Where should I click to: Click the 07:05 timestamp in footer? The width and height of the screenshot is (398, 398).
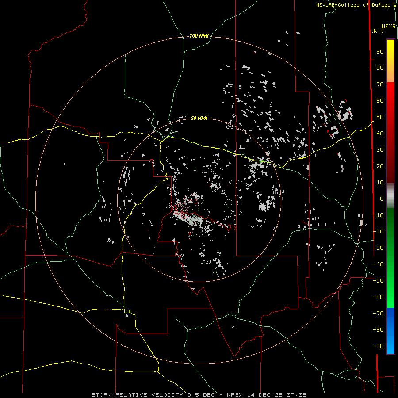(x=296, y=395)
